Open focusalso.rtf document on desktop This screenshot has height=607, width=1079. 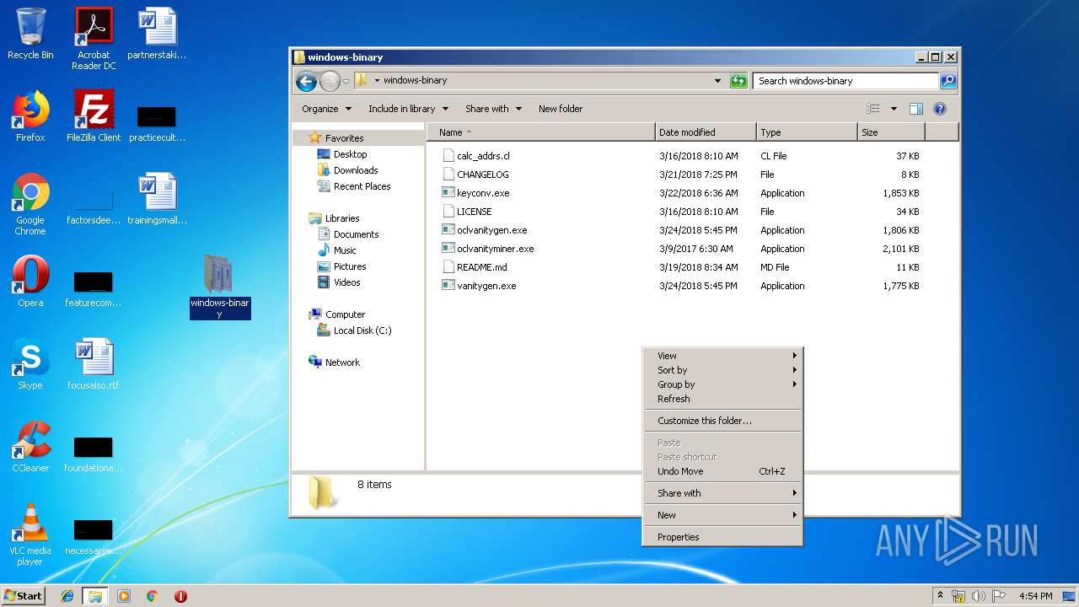[x=94, y=364]
